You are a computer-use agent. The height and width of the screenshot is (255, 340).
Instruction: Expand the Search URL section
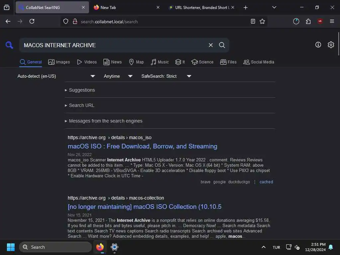pos(80,105)
